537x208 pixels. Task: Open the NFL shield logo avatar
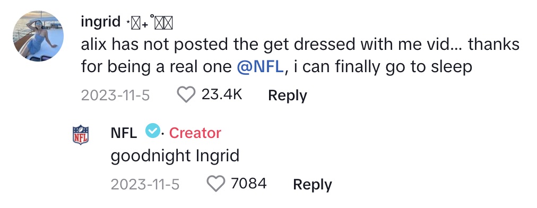tap(81, 135)
